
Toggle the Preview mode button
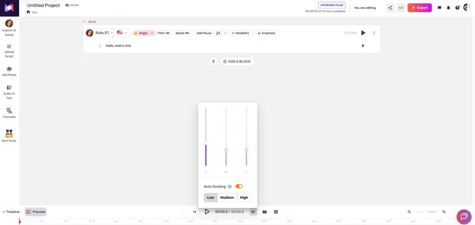point(36,212)
